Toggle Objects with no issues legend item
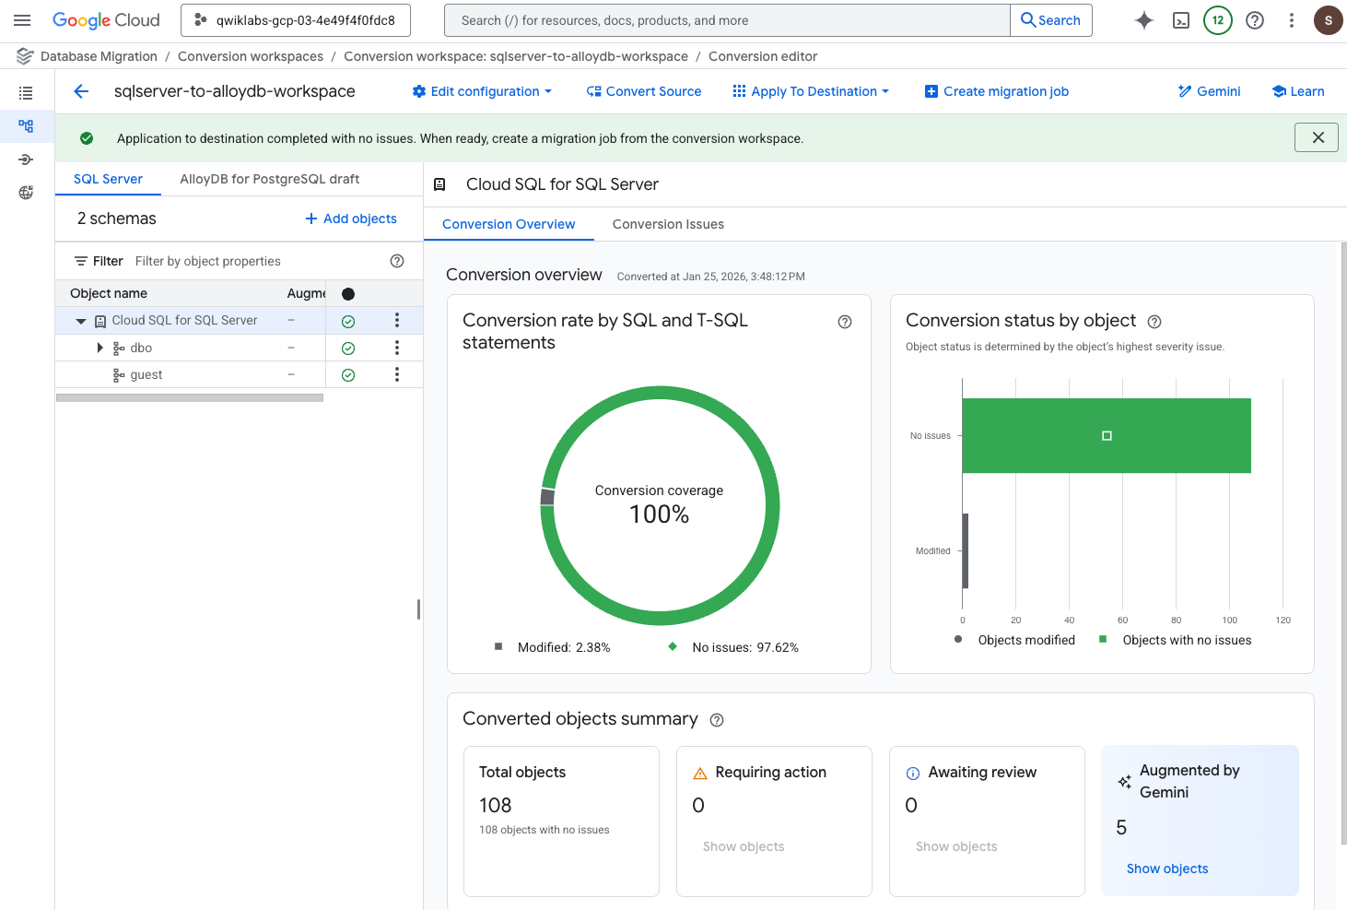 (1176, 640)
